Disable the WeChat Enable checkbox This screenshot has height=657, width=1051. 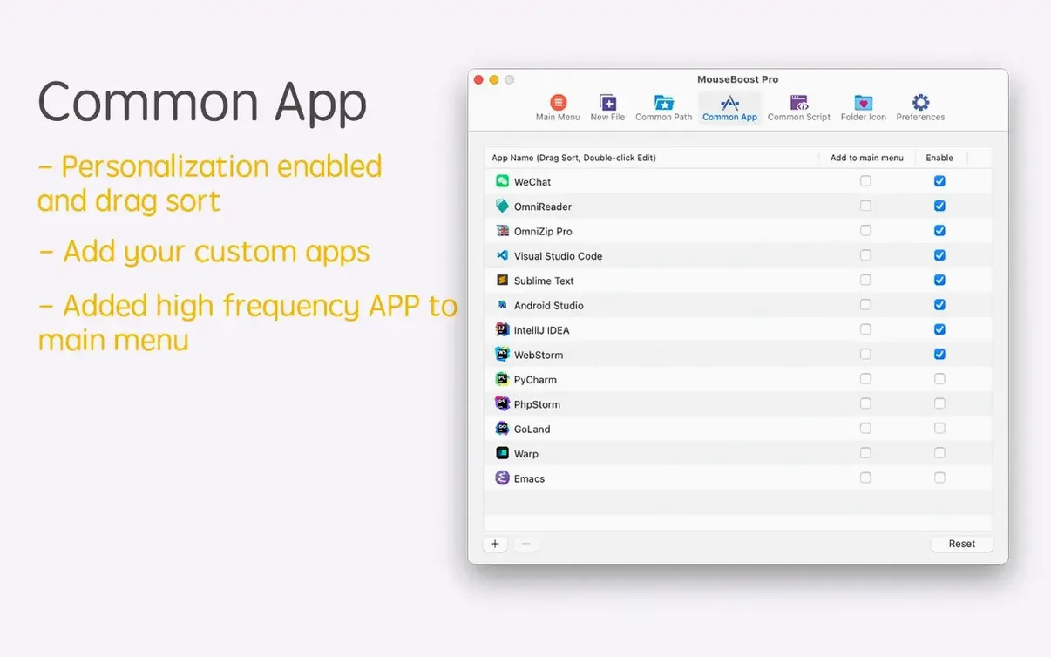939,181
